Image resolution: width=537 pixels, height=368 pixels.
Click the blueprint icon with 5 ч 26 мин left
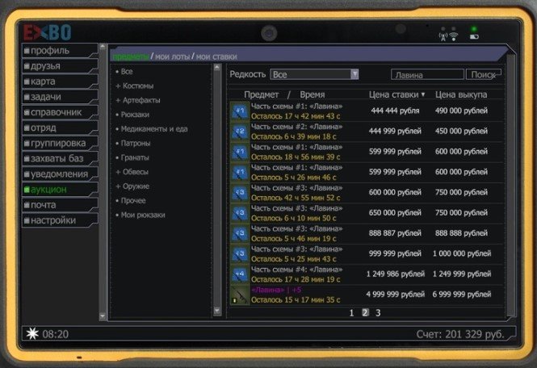pos(240,173)
